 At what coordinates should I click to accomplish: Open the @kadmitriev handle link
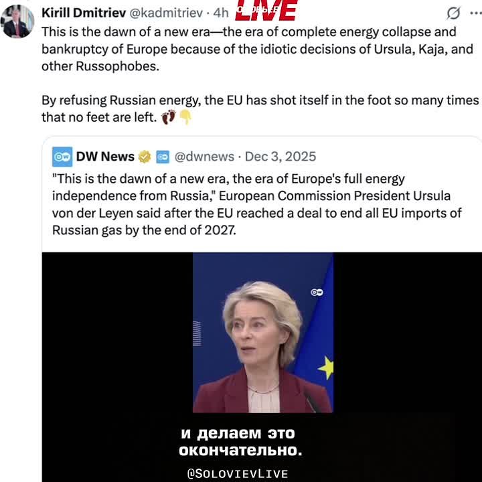click(166, 13)
